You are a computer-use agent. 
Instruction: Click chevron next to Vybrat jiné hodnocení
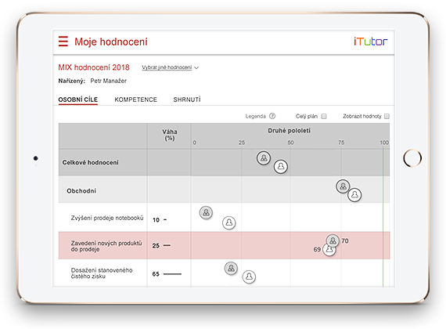click(x=196, y=68)
